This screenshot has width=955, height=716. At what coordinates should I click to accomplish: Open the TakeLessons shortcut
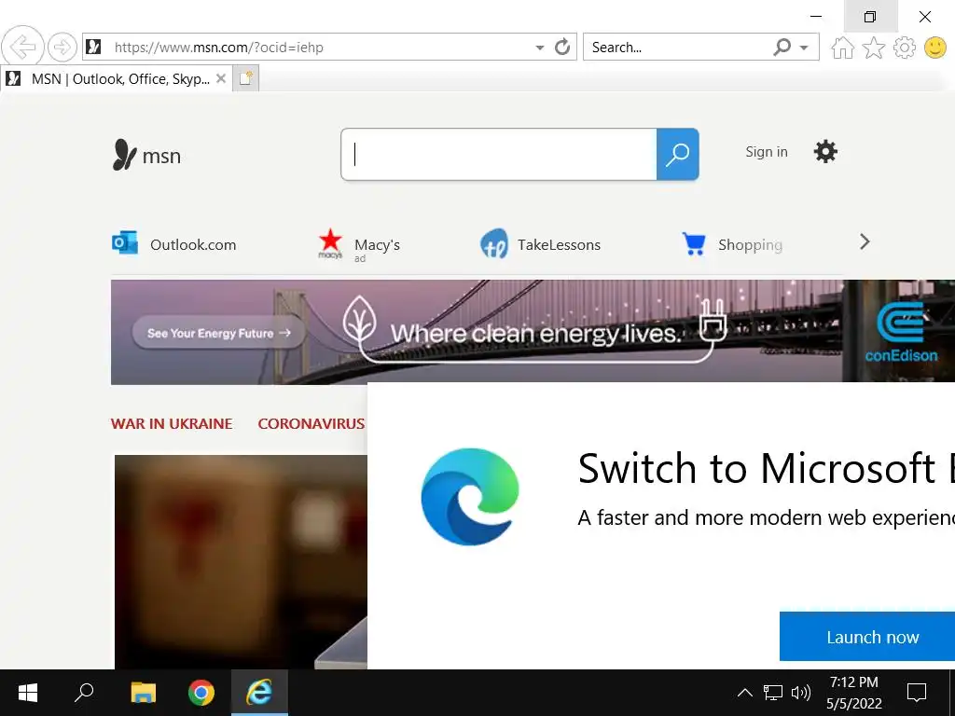pyautogui.click(x=540, y=244)
